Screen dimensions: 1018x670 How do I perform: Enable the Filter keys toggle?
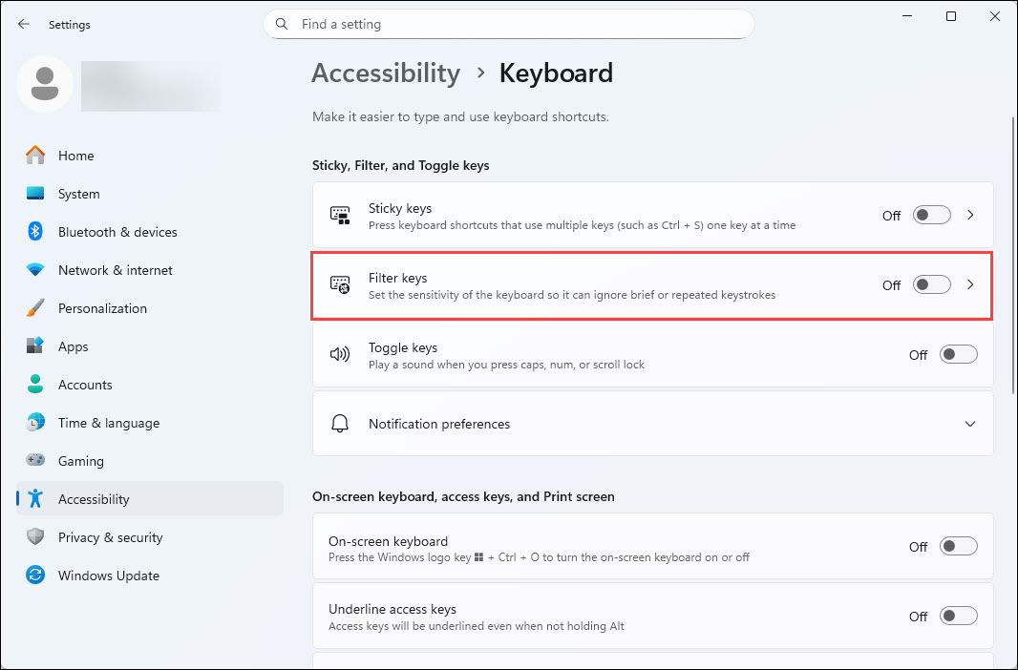pyautogui.click(x=931, y=284)
